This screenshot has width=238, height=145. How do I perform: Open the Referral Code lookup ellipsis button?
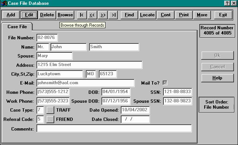click(x=50, y=119)
